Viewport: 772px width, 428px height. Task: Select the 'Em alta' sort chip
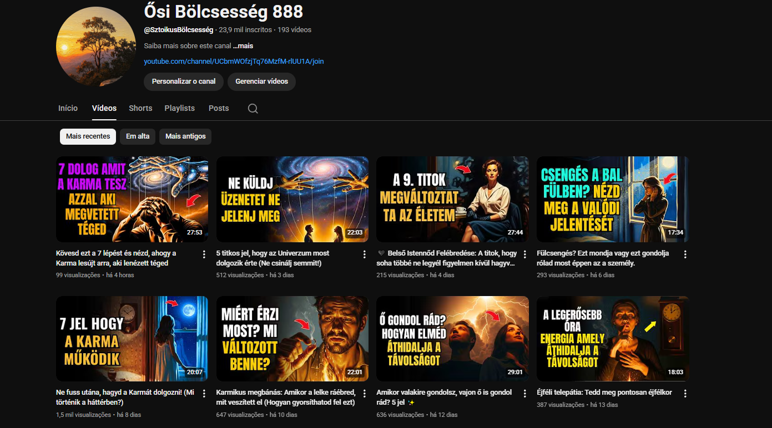[138, 136]
